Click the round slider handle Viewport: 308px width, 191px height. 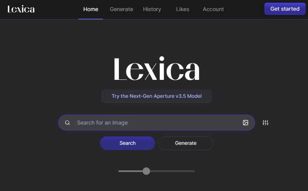tap(146, 171)
